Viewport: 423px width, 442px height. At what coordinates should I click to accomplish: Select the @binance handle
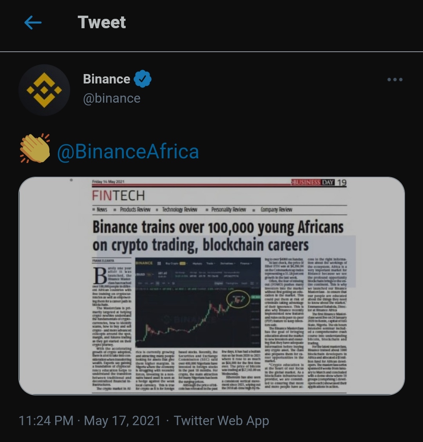click(112, 98)
